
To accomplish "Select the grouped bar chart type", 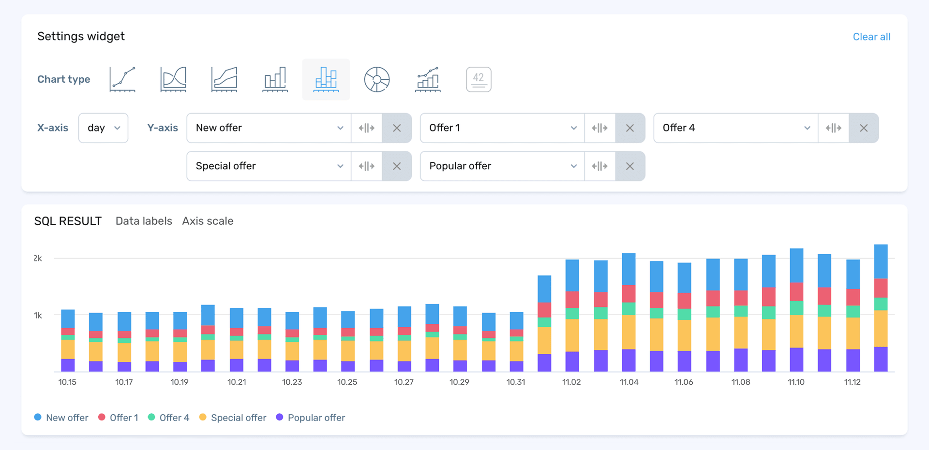I will 275,79.
